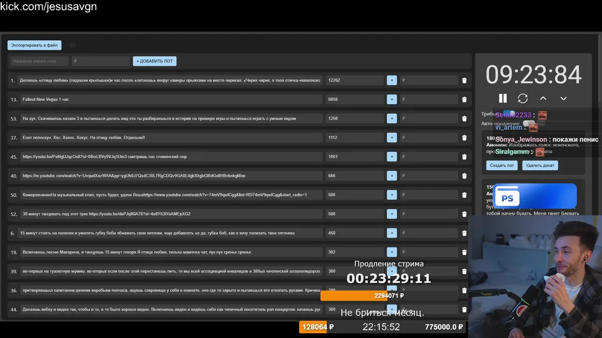This screenshot has width=602, height=338.
Task: Remove lot 52 with trash icon
Action: click(464, 214)
